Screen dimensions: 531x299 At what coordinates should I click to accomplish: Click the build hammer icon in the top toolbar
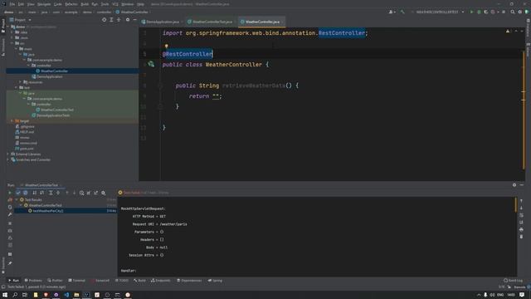402,12
